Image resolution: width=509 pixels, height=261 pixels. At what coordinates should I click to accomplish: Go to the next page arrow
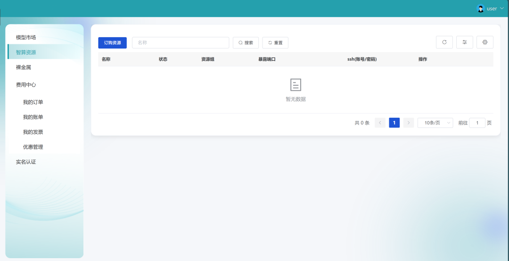coord(408,122)
